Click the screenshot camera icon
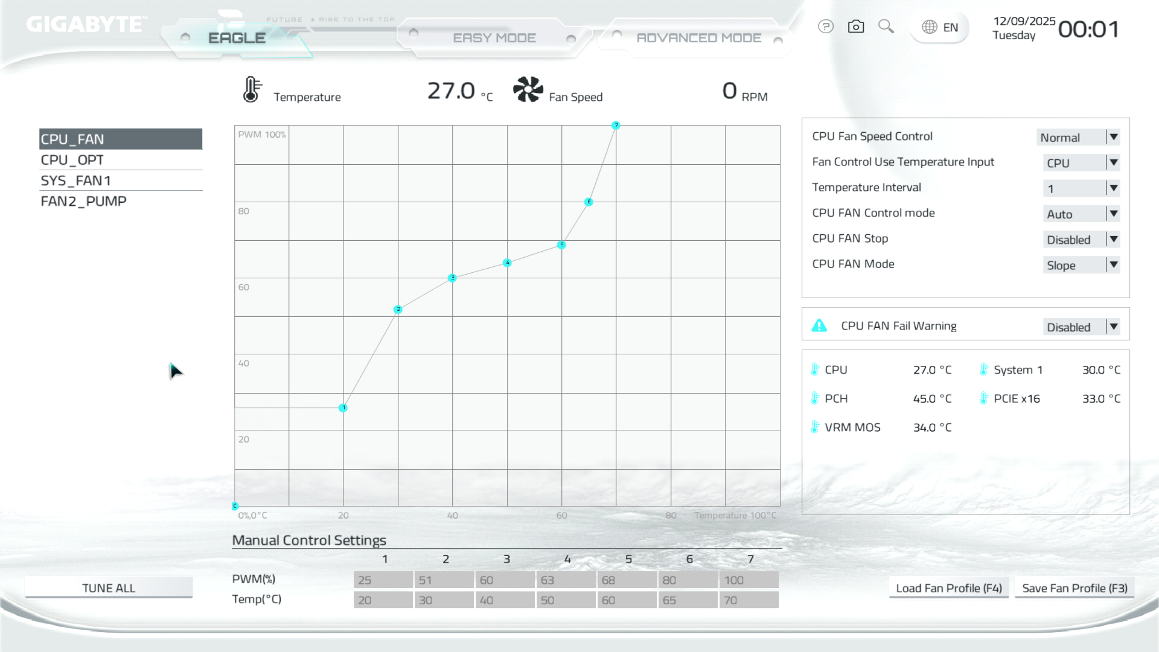This screenshot has width=1159, height=652. (x=856, y=27)
